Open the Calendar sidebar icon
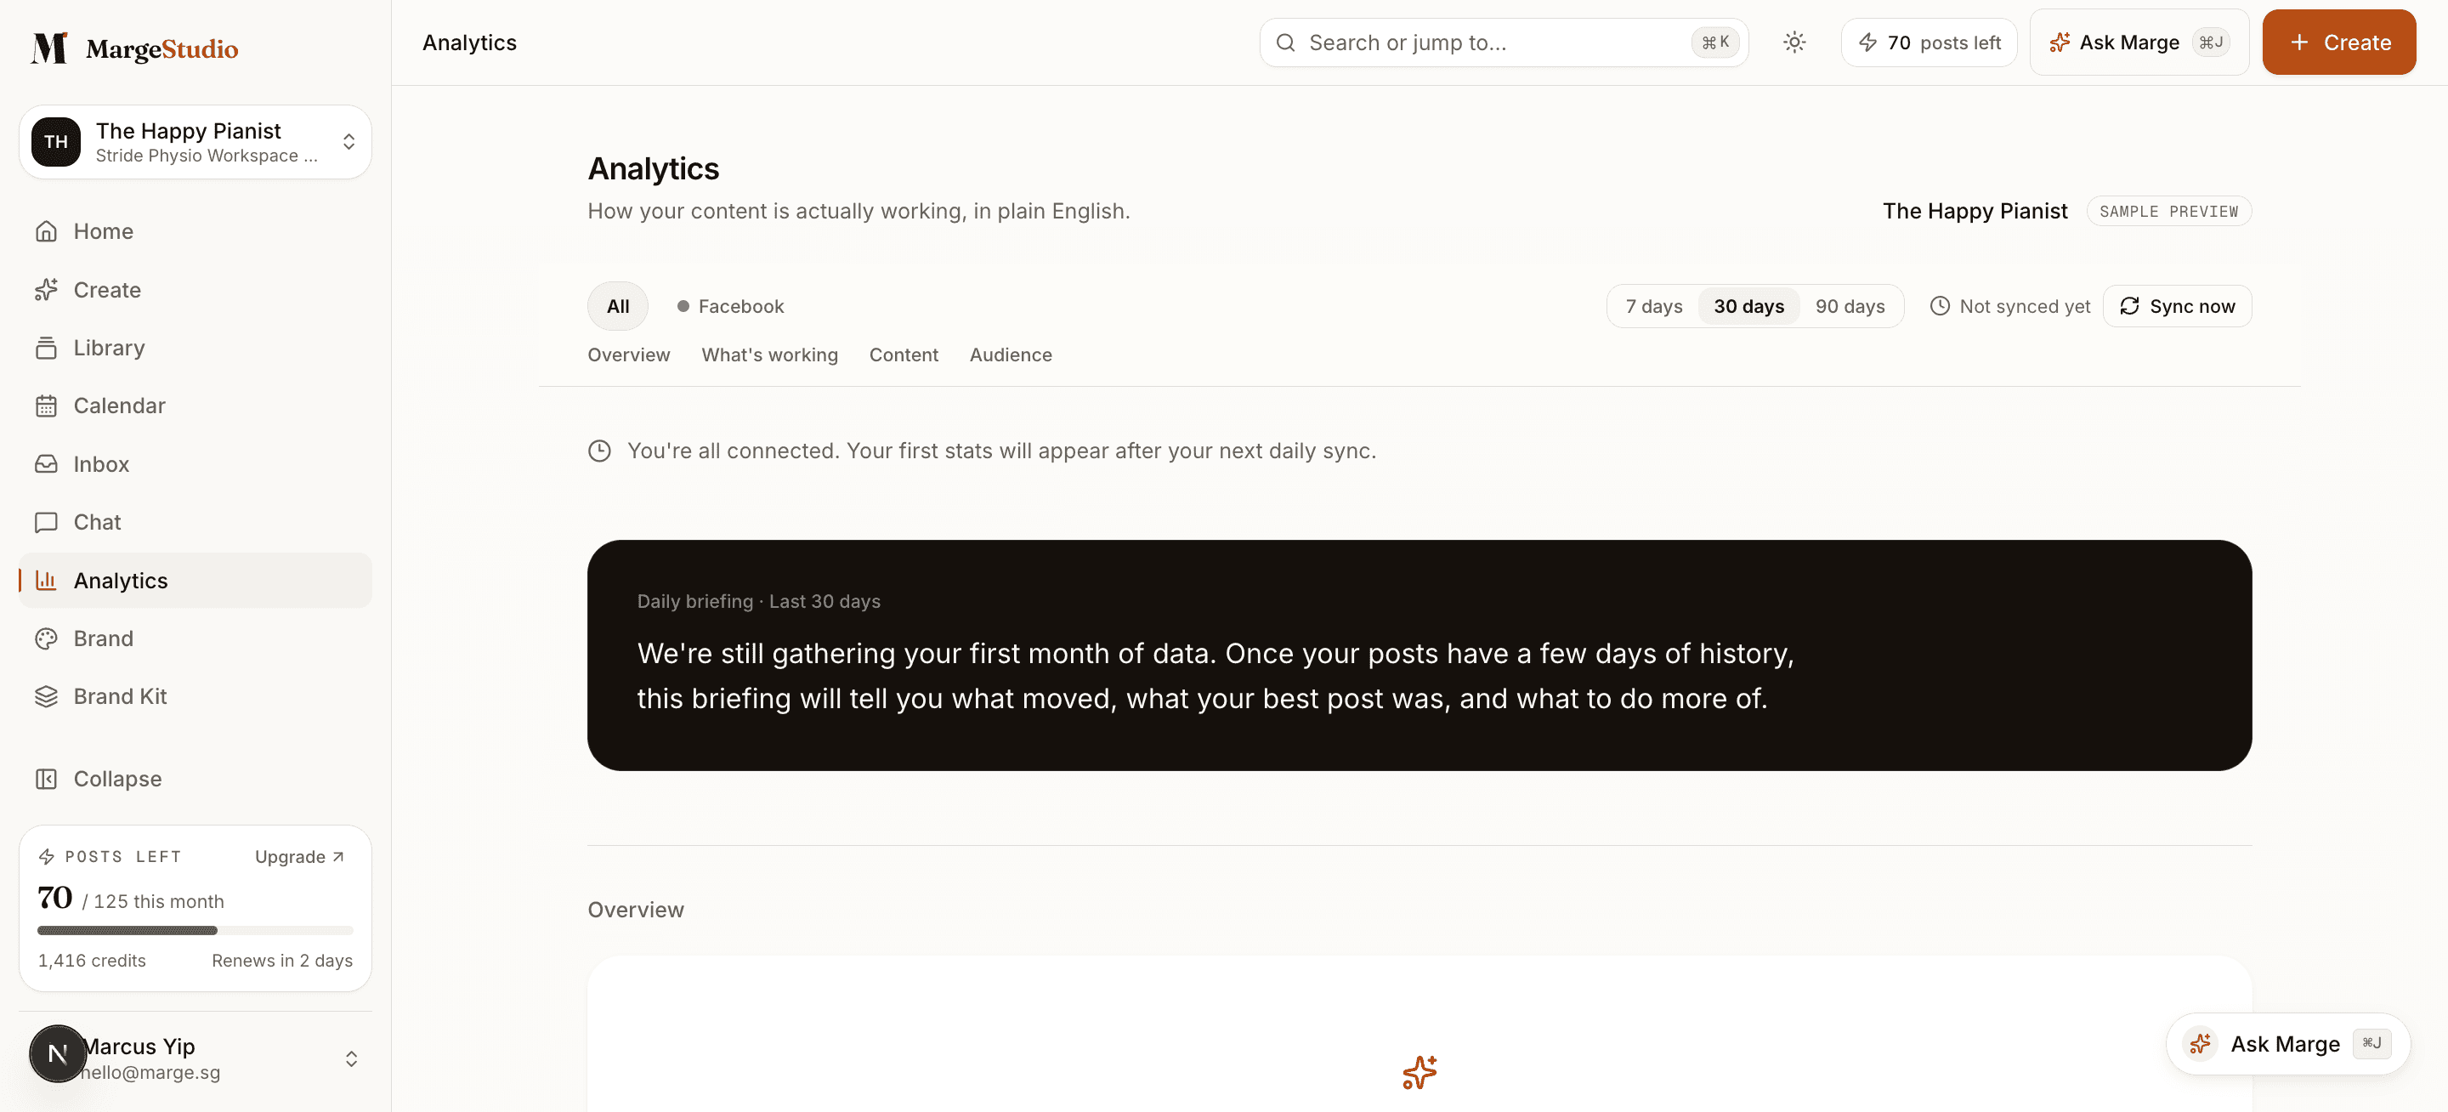Image resolution: width=2448 pixels, height=1112 pixels. [46, 406]
